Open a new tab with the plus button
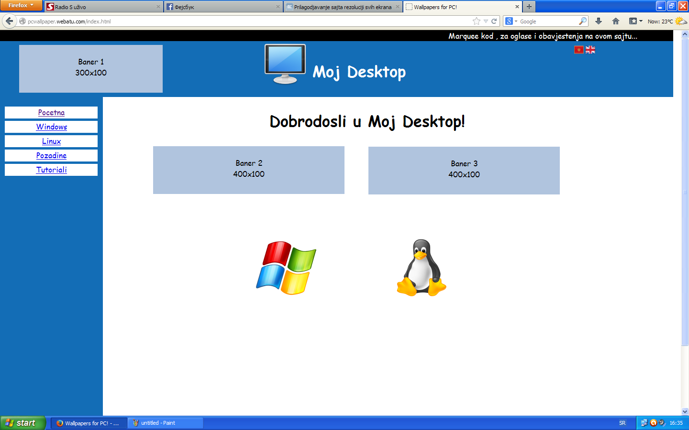 pyautogui.click(x=529, y=7)
